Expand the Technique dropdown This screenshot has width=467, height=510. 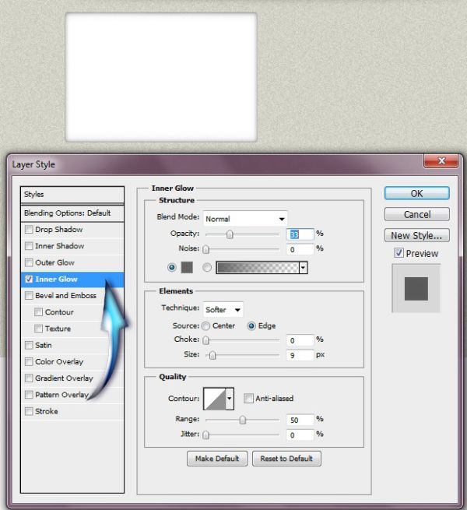(x=223, y=310)
